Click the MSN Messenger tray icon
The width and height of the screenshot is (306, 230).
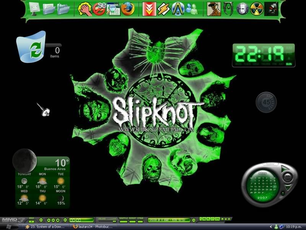276,227
